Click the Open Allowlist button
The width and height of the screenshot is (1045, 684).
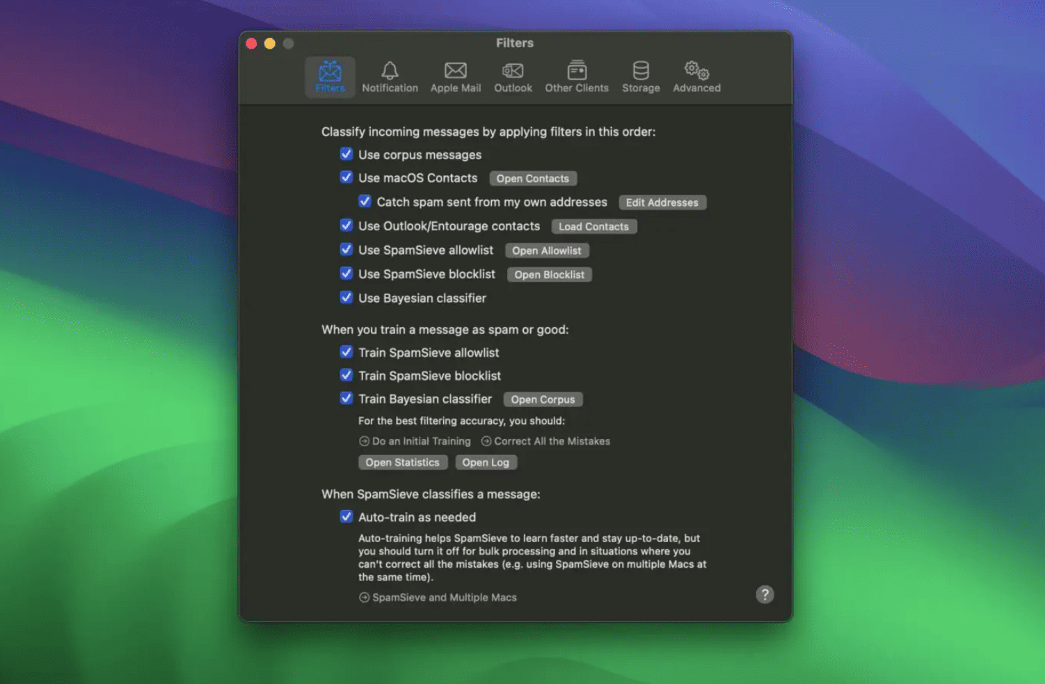click(547, 250)
